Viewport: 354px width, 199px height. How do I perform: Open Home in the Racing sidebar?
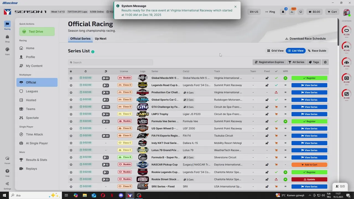(37, 48)
